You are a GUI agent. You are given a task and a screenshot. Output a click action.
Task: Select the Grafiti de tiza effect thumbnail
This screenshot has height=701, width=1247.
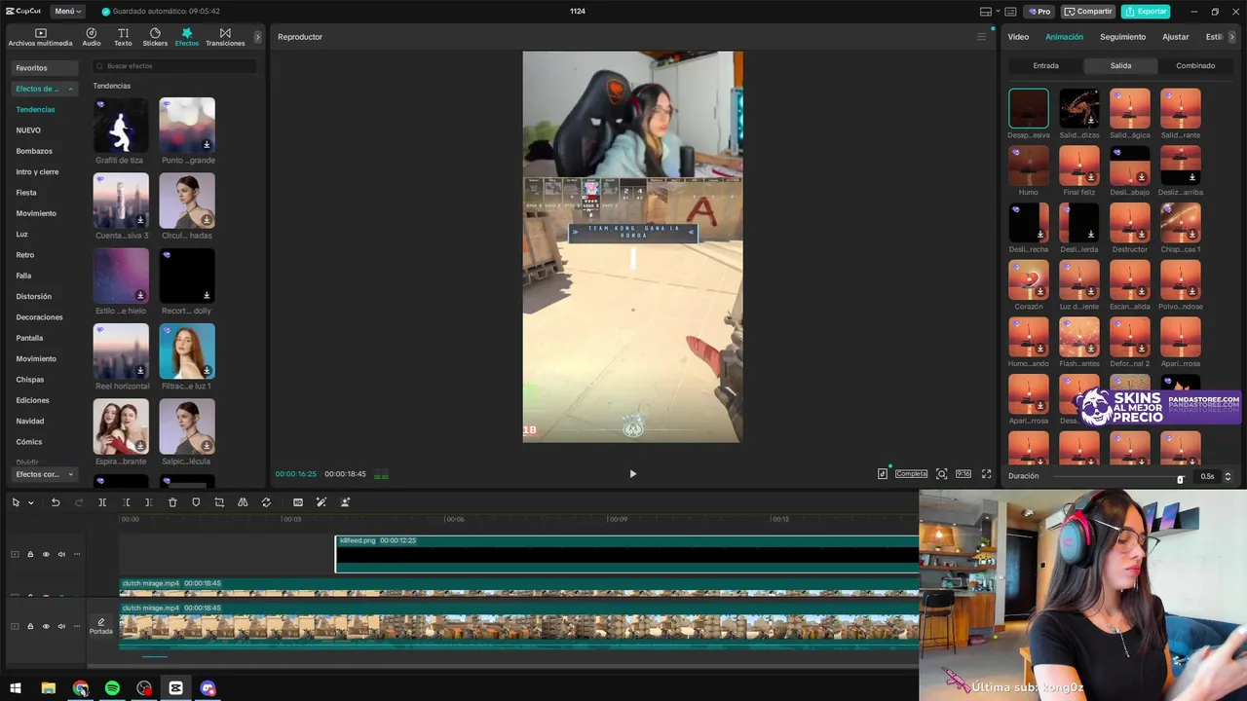pos(121,125)
